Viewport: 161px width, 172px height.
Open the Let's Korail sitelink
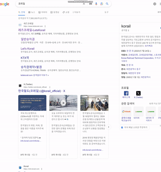coord(28,49)
